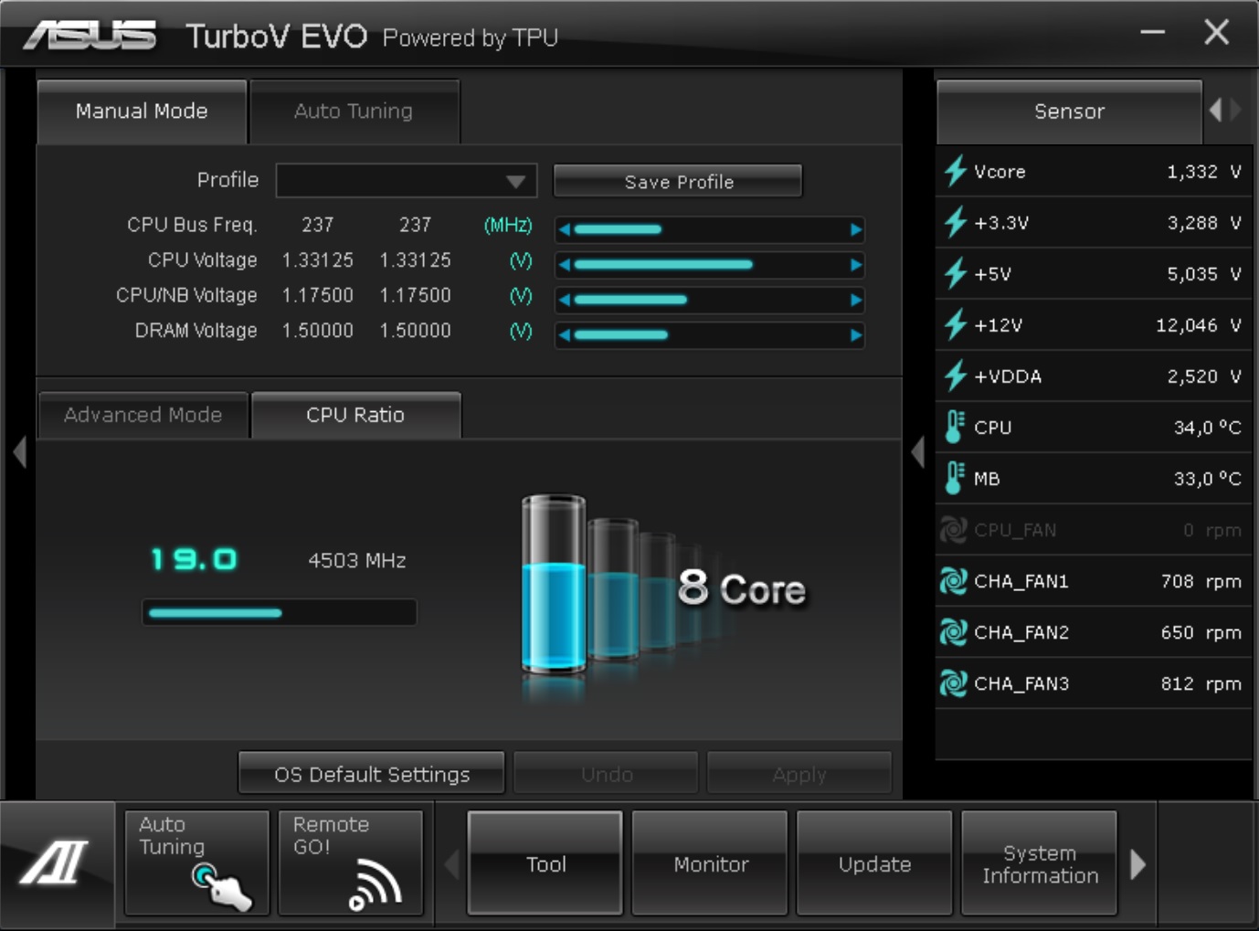Open the Advanced Mode tab
The width and height of the screenshot is (1259, 931).
click(x=143, y=415)
